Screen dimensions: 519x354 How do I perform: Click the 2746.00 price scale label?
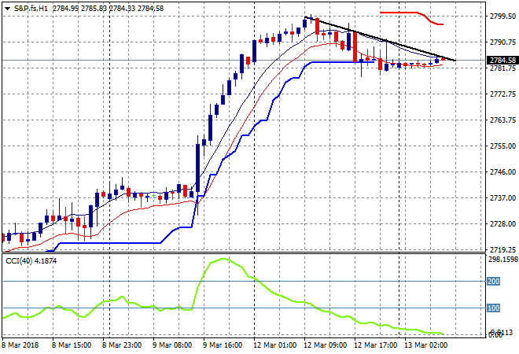[x=501, y=171]
